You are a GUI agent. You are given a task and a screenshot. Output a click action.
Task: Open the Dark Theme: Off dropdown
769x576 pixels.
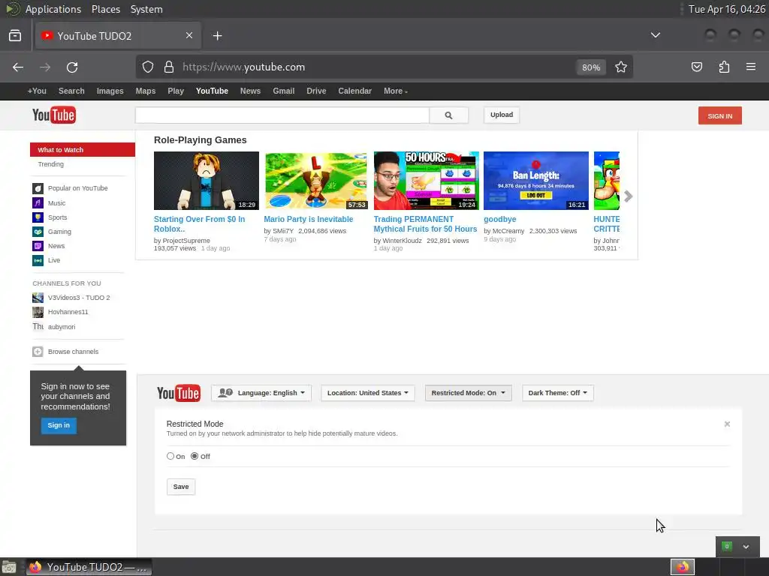tap(558, 393)
